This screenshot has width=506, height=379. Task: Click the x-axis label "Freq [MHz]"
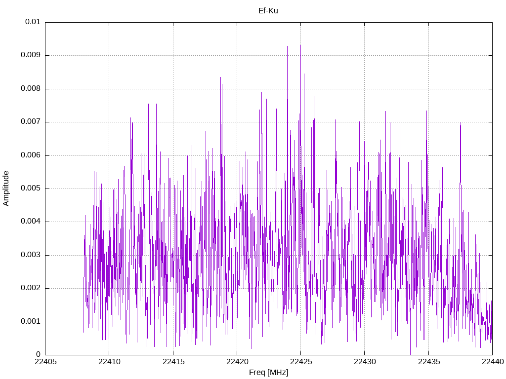pyautogui.click(x=268, y=373)
